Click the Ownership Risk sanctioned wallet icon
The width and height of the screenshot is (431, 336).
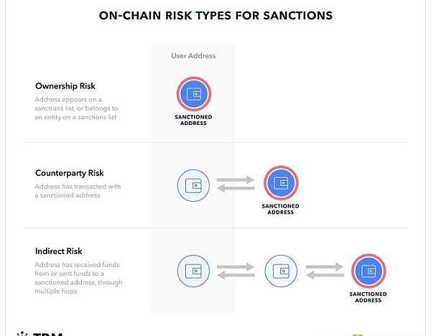(194, 93)
